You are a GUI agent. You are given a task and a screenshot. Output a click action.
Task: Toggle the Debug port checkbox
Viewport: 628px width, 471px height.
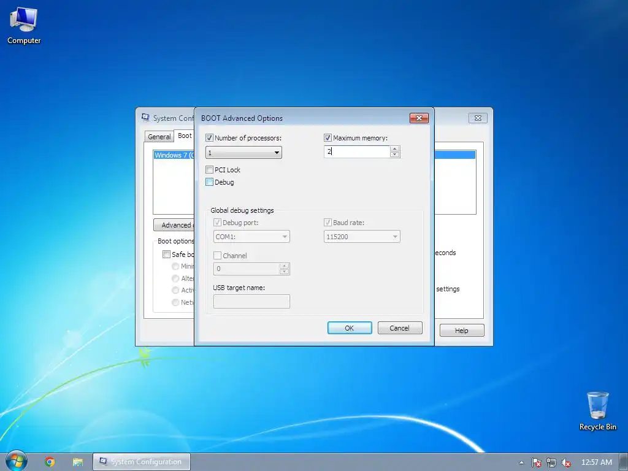pos(218,222)
